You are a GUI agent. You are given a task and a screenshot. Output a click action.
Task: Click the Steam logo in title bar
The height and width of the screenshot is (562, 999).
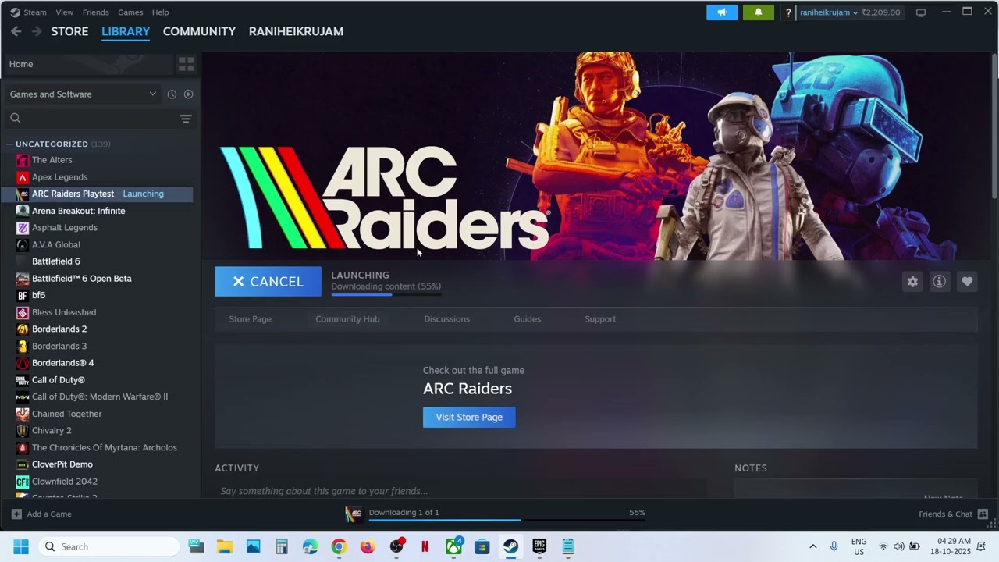tap(15, 12)
